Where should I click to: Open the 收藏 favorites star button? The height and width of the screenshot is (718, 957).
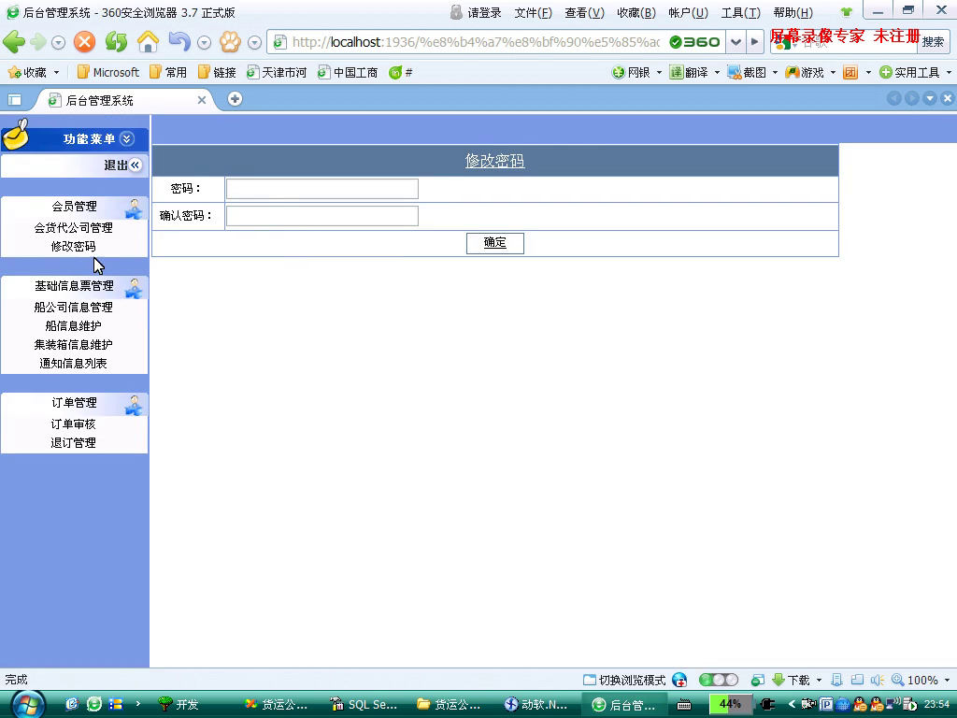point(27,73)
